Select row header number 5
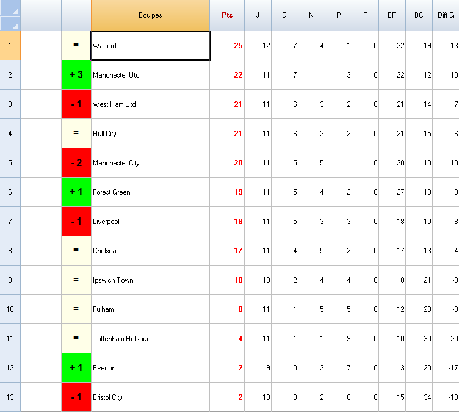The width and height of the screenshot is (459, 412). coord(10,163)
